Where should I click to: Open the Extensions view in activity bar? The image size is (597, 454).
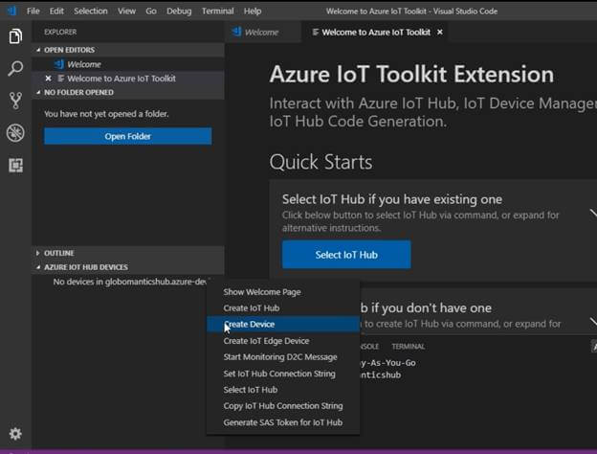15,166
